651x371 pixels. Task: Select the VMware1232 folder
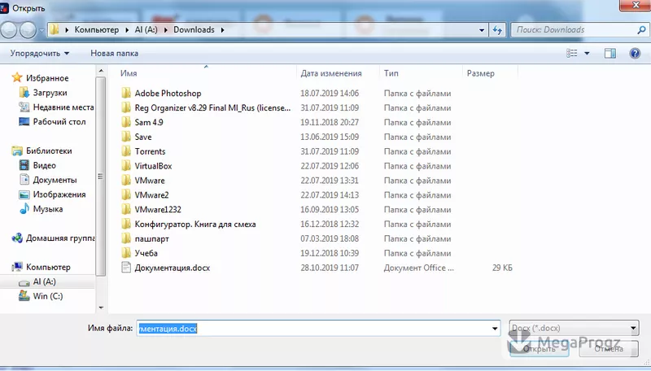[x=158, y=209]
